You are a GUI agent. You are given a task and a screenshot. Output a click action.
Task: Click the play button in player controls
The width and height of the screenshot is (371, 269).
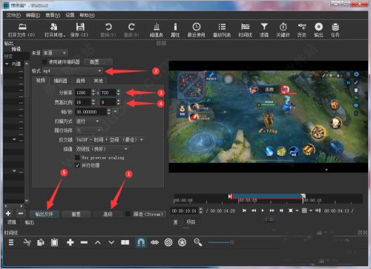tap(263, 210)
